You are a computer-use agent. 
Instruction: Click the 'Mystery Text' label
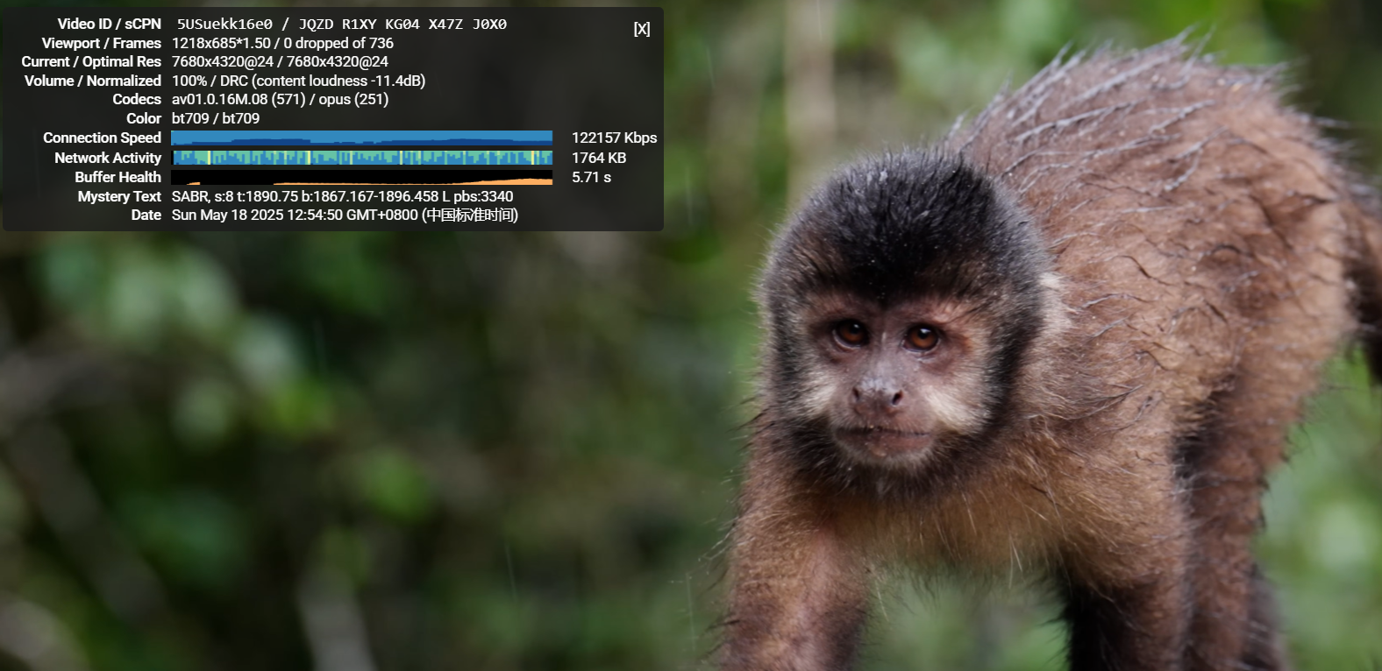[x=119, y=196]
